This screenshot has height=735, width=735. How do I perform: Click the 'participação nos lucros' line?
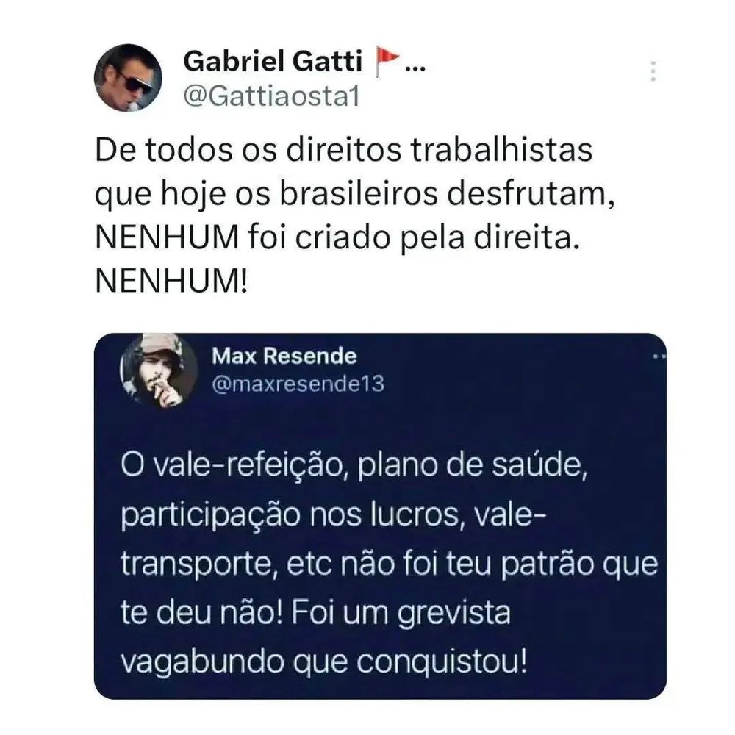point(333,515)
